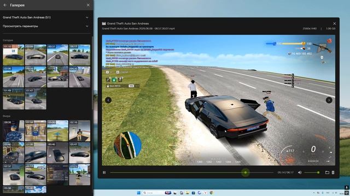Open the 04:30 clip with apartment buildings

tap(80, 77)
